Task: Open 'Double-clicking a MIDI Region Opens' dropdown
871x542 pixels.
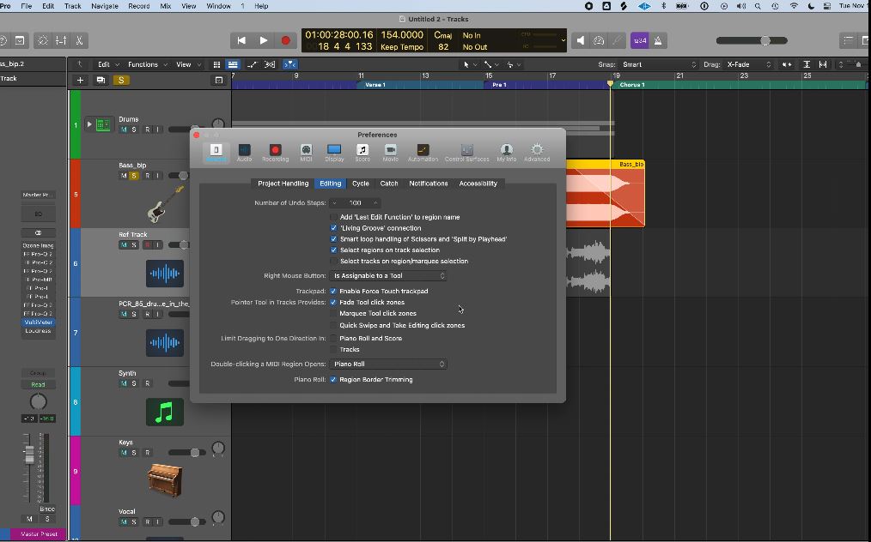Action: tap(388, 364)
